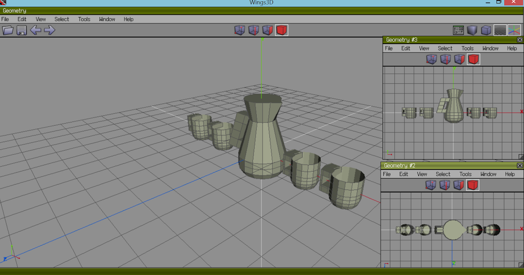Open the Select menu
Screen dimensions: 524x275
[62, 19]
